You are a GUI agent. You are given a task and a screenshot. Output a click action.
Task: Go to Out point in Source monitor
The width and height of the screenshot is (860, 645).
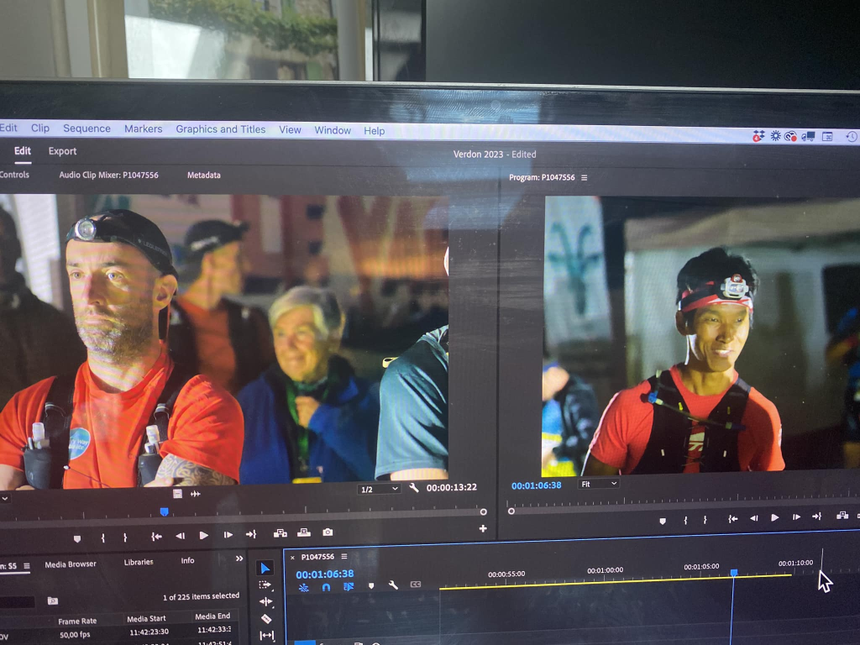pos(251,534)
